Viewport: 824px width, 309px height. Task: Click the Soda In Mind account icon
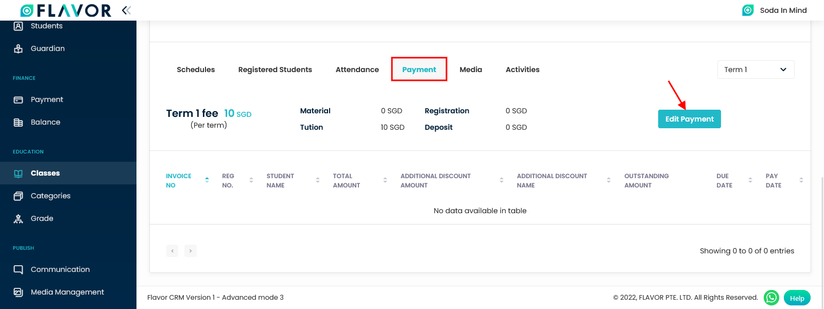[x=748, y=10]
